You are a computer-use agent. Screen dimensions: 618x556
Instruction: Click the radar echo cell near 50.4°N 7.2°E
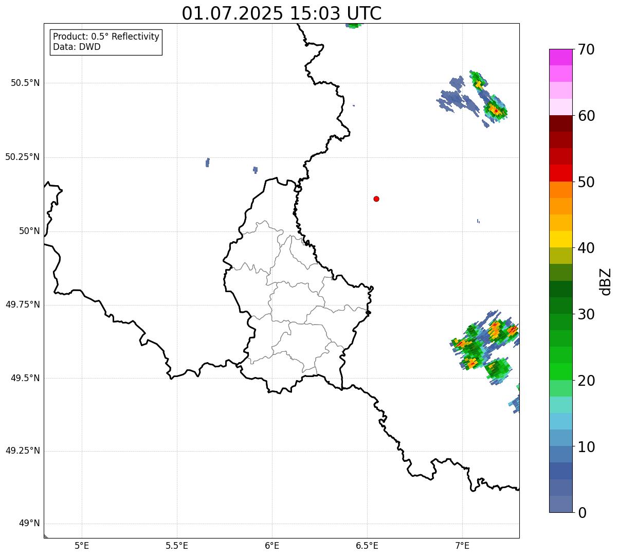pos(496,110)
